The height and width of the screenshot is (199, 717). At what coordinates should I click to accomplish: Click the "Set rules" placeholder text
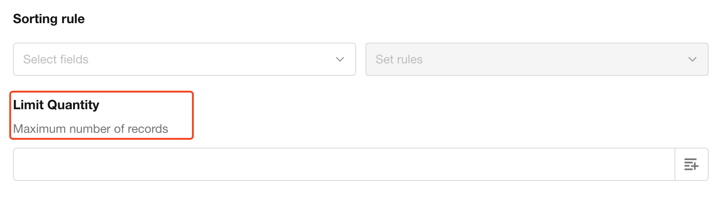point(399,59)
